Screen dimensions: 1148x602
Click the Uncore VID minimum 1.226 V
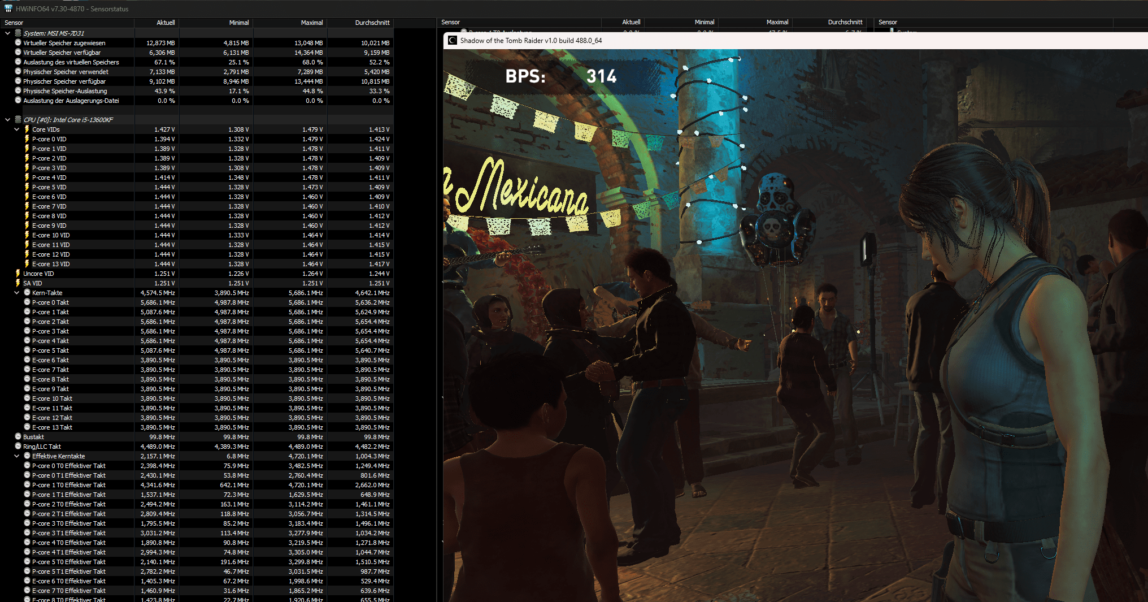[x=238, y=273]
